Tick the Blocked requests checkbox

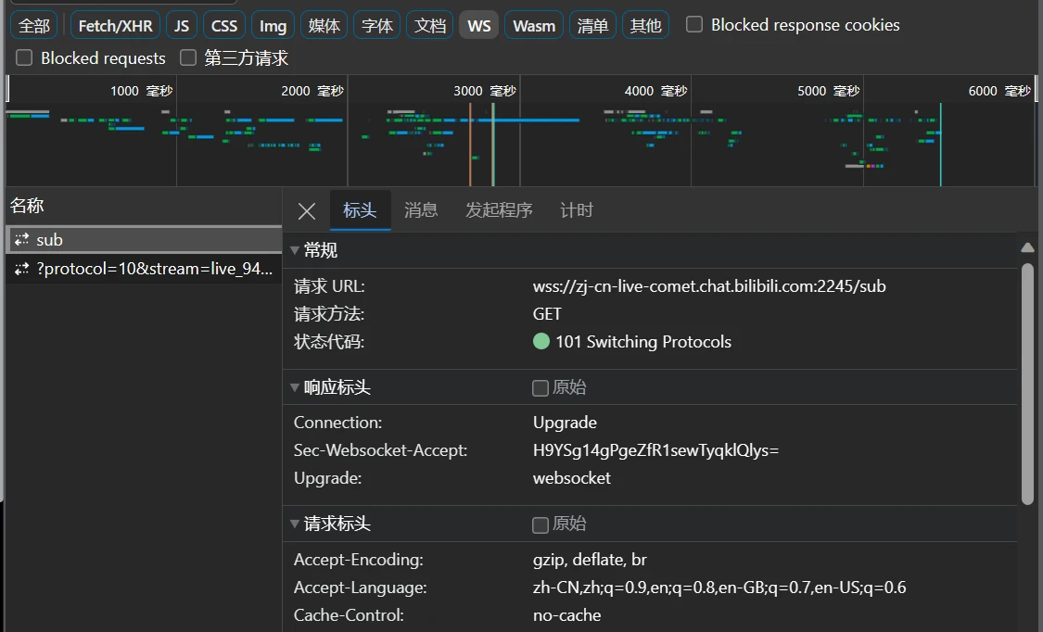click(24, 57)
